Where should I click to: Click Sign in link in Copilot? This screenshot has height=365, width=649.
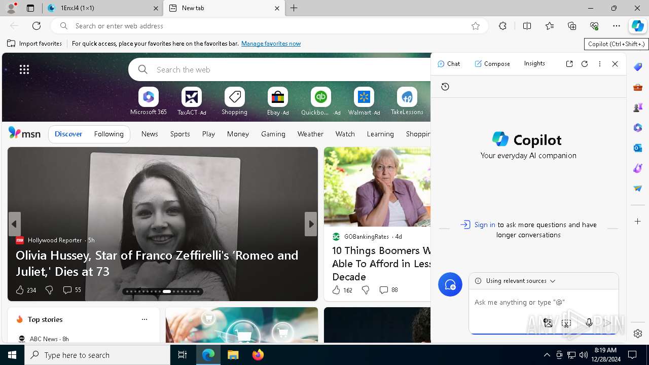485,225
